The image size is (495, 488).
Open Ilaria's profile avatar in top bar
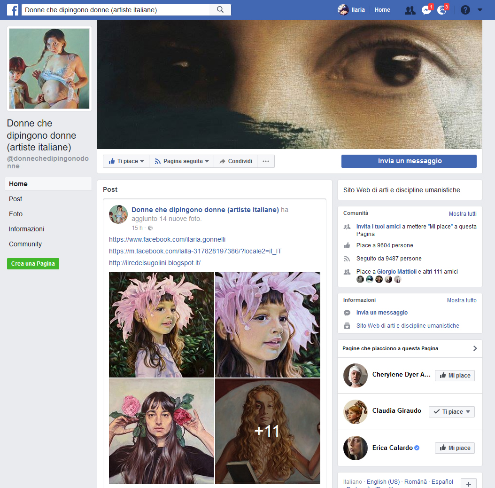point(343,10)
